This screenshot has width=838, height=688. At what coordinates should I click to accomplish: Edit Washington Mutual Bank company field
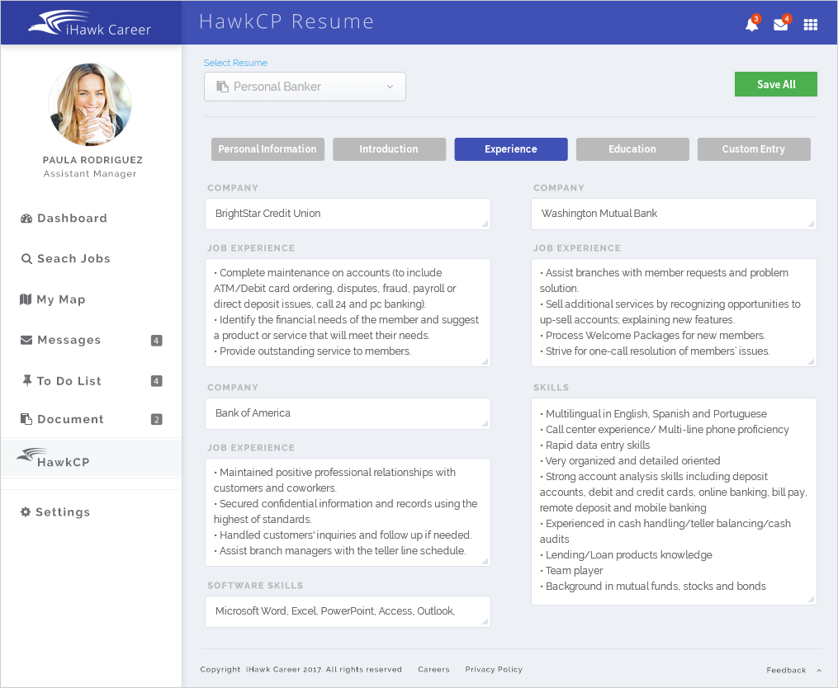[674, 214]
